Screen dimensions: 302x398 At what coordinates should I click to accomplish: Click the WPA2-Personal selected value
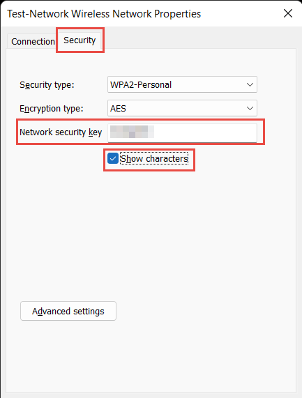tap(141, 84)
